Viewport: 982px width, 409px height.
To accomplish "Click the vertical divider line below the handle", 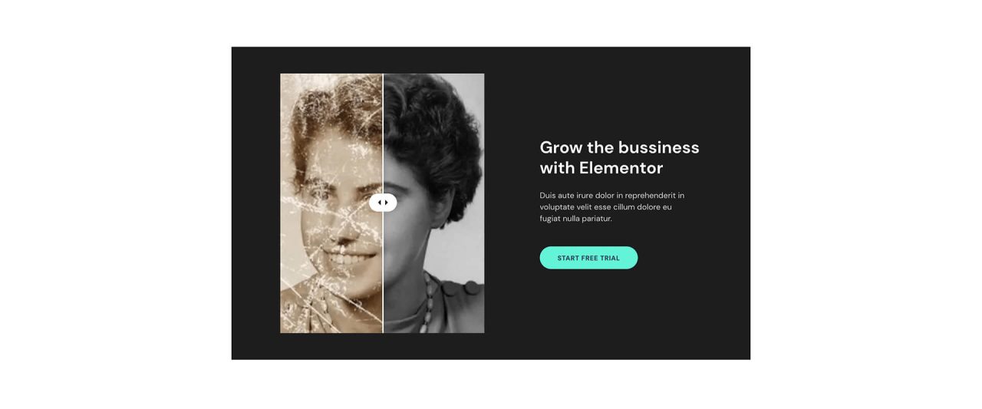I will (383, 272).
